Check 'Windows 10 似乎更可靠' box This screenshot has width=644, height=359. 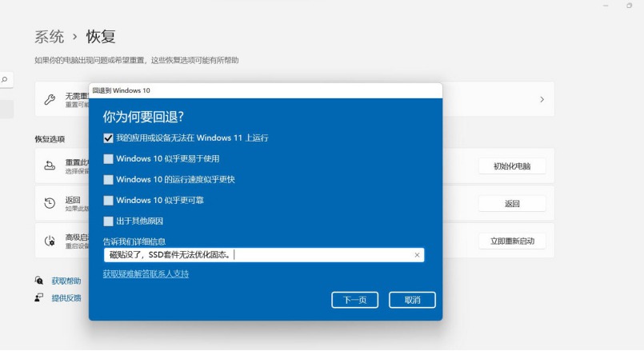pyautogui.click(x=108, y=200)
